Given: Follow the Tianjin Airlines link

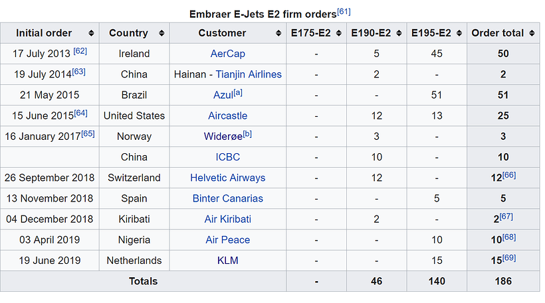Looking at the screenshot, I should coord(249,74).
